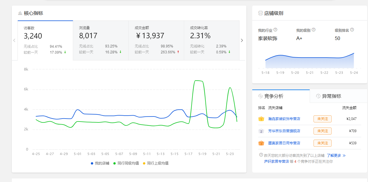This screenshot has height=182, width=368.
Task: Open help icon next to 我的行业
Action: click(275, 30)
